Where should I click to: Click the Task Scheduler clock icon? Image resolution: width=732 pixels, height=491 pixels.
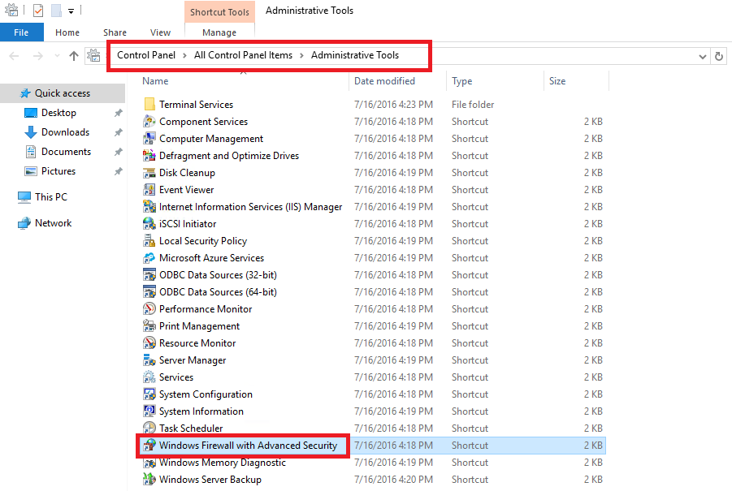click(x=149, y=428)
